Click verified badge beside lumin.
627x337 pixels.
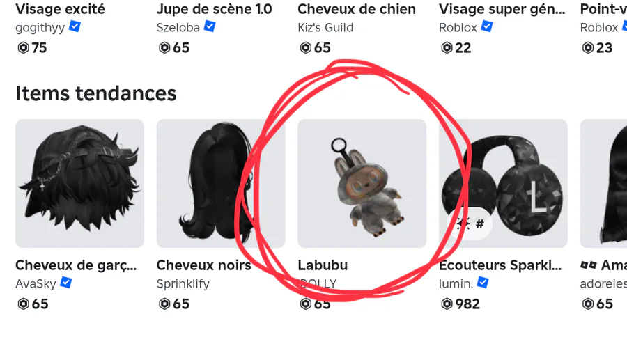483,283
